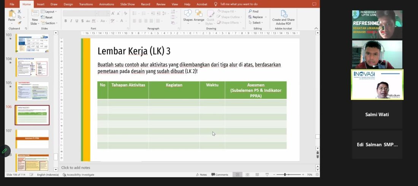Viewport: 418px width, 186px height.
Task: Open the Shapes gallery
Action: [188, 15]
